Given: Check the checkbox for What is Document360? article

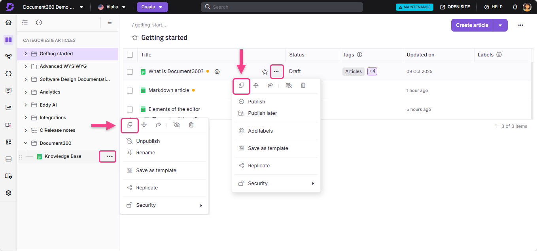Looking at the screenshot, I should click(x=130, y=71).
